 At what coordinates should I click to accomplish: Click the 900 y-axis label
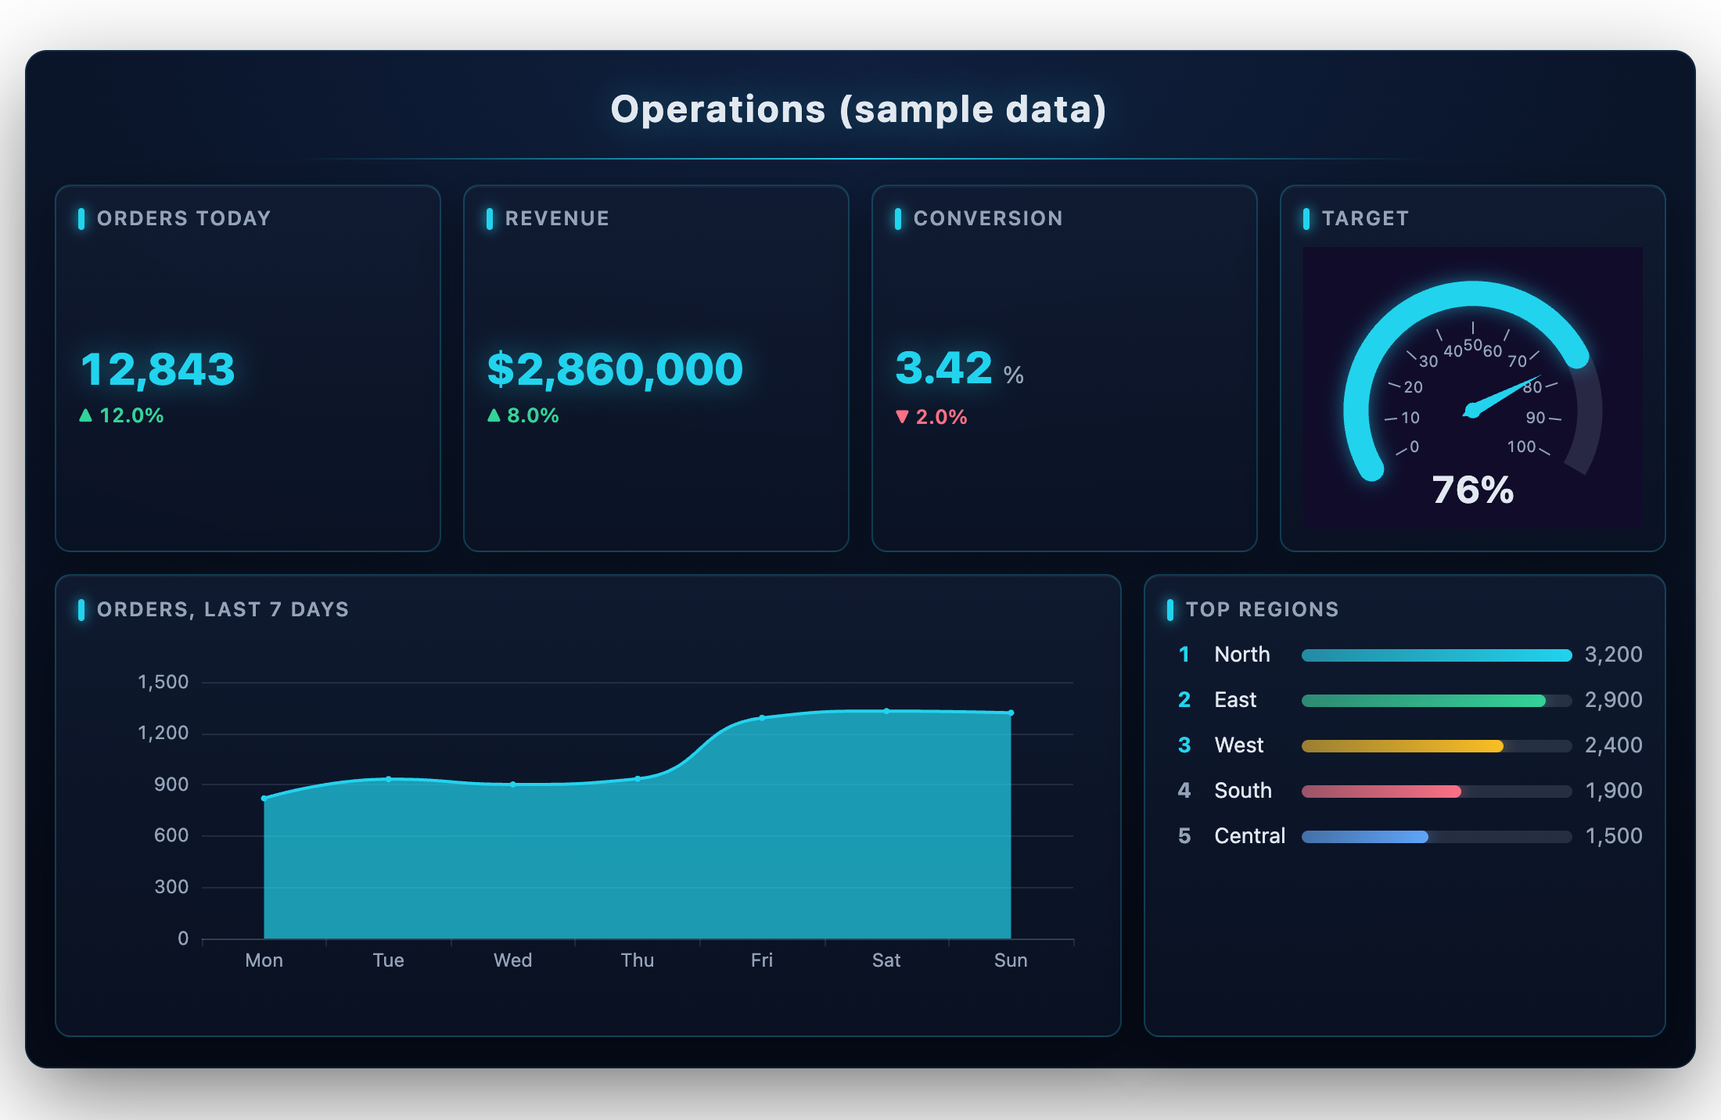pyautogui.click(x=171, y=784)
